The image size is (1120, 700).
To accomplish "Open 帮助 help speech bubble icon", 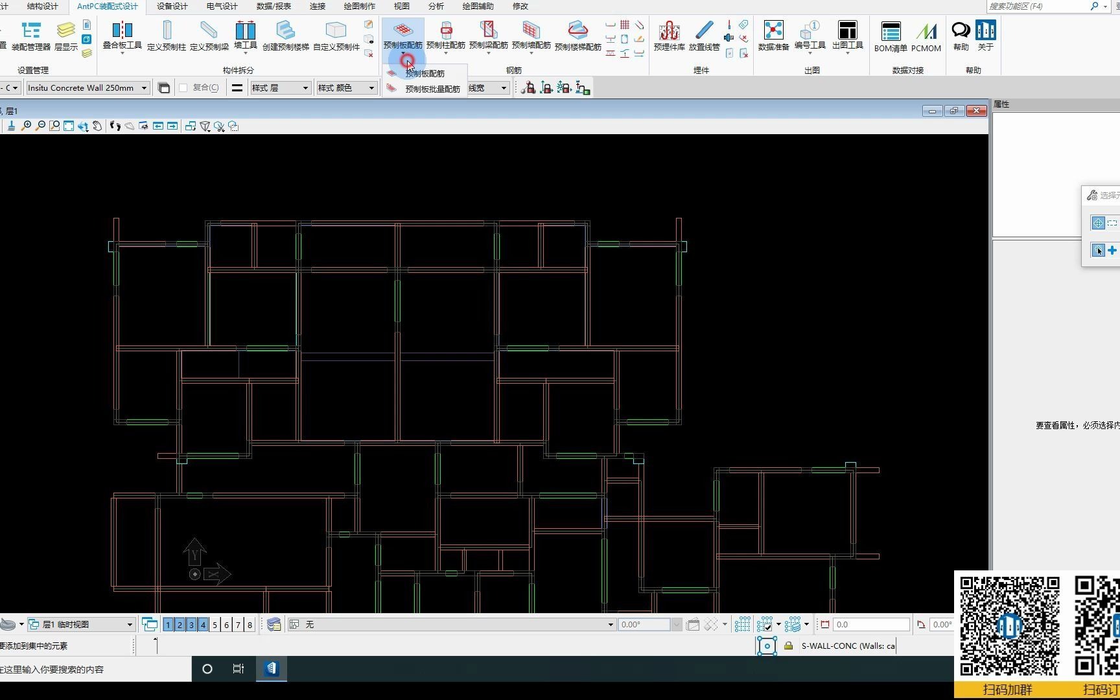I will [961, 30].
